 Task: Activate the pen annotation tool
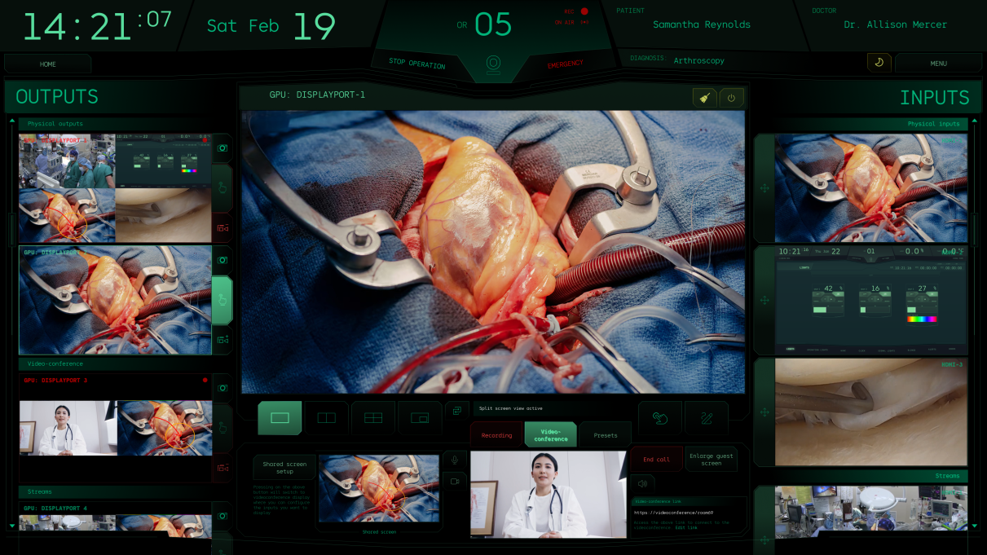(x=707, y=417)
